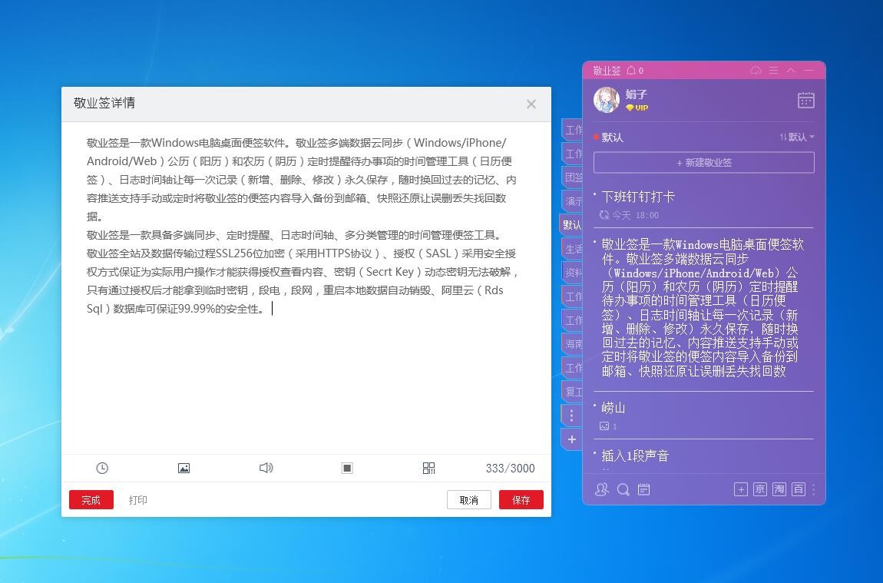Switch to the 团签 side tab

(x=573, y=177)
